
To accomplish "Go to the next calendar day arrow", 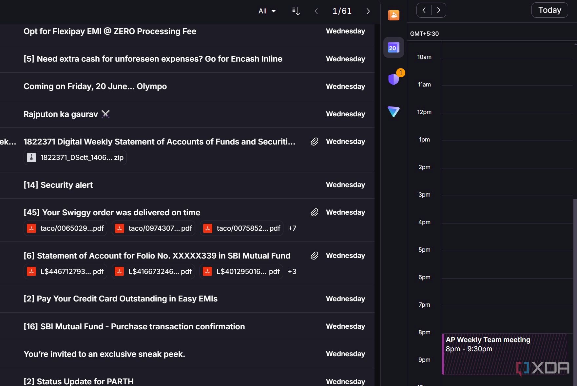I will (x=439, y=10).
